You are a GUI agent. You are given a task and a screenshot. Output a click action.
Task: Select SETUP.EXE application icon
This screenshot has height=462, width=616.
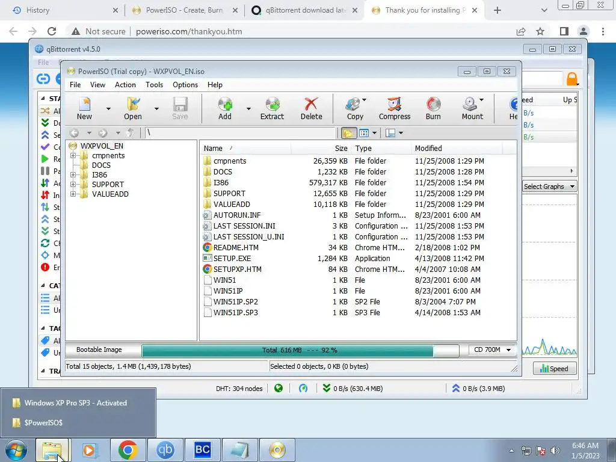(x=208, y=258)
